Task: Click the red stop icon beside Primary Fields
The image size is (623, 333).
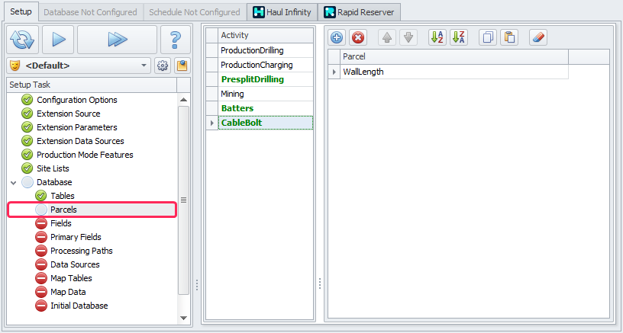Action: 41,237
